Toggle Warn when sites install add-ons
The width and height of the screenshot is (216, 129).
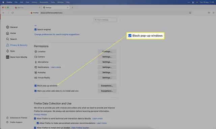[35, 91]
